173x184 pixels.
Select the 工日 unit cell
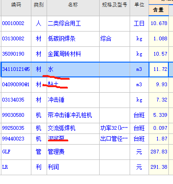coord(139,24)
